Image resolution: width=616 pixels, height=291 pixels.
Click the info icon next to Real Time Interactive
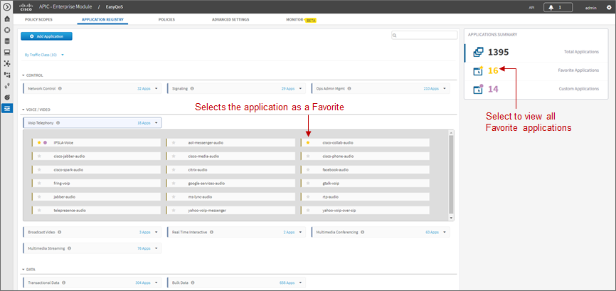[211, 232]
